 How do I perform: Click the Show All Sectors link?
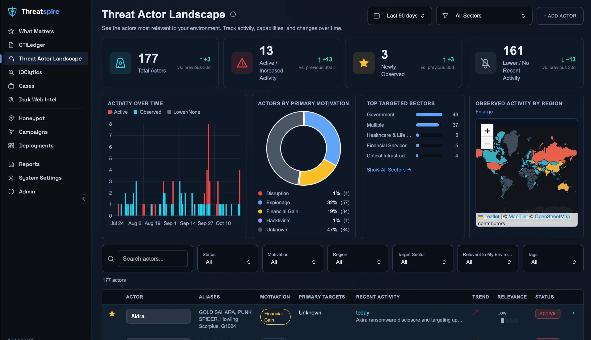(x=389, y=170)
